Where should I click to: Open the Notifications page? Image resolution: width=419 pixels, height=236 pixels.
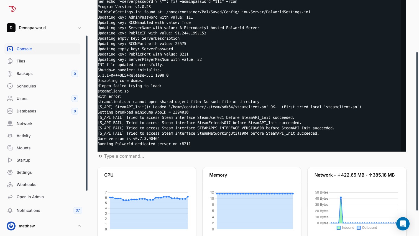44,210
